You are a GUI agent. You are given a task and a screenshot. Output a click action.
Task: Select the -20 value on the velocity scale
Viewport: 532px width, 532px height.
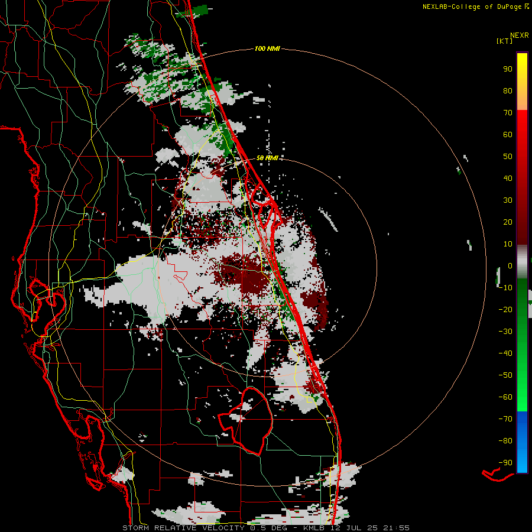click(505, 309)
